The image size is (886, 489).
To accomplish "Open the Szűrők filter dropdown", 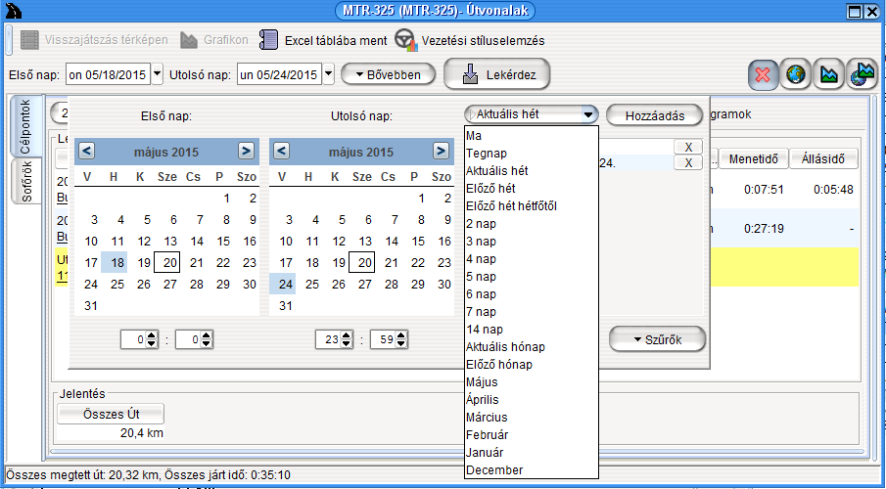I will tap(658, 339).
